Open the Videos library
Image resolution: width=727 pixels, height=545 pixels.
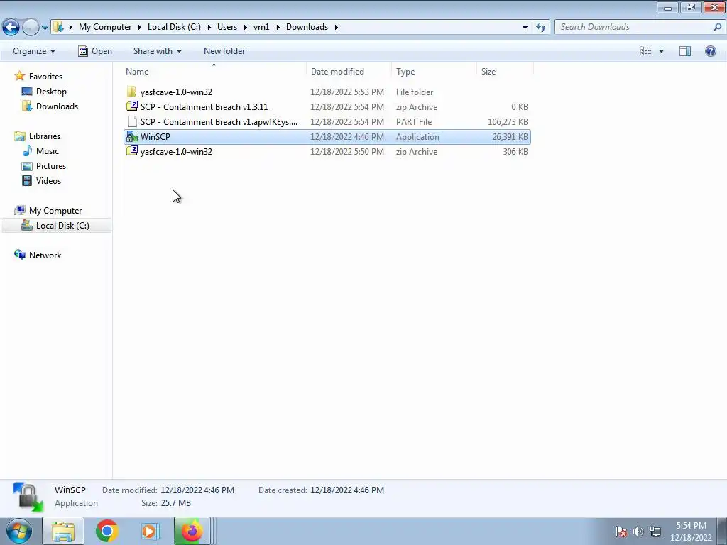pyautogui.click(x=48, y=181)
